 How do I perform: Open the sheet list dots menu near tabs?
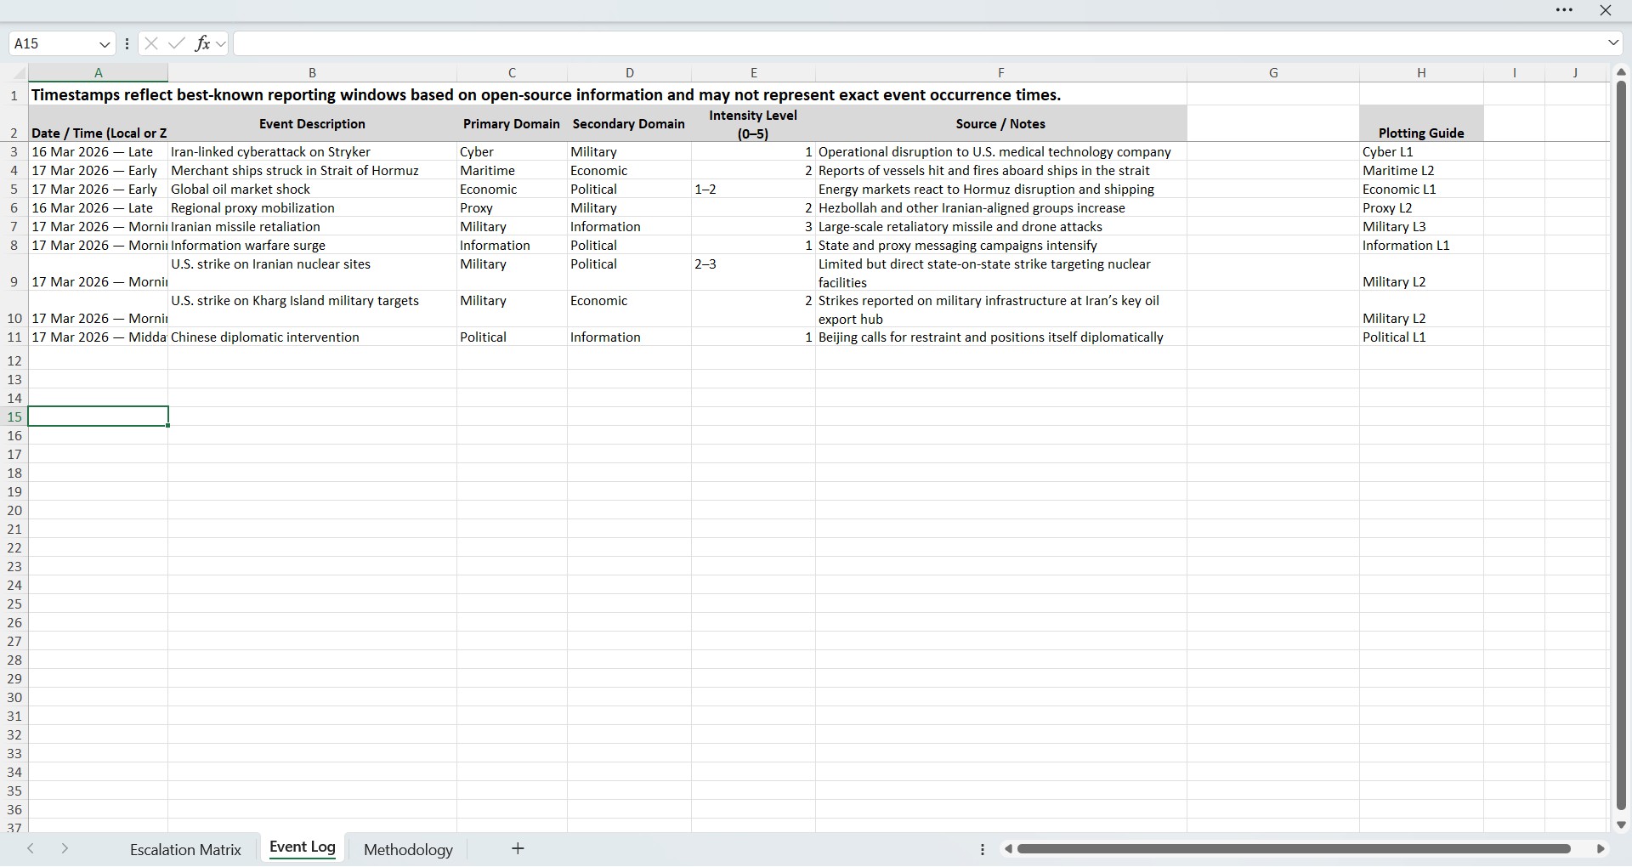pos(983,849)
